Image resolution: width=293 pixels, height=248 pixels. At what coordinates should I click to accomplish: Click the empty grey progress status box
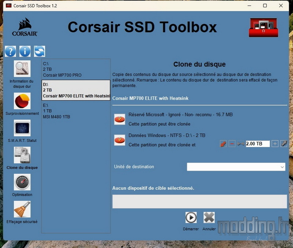click(200, 201)
